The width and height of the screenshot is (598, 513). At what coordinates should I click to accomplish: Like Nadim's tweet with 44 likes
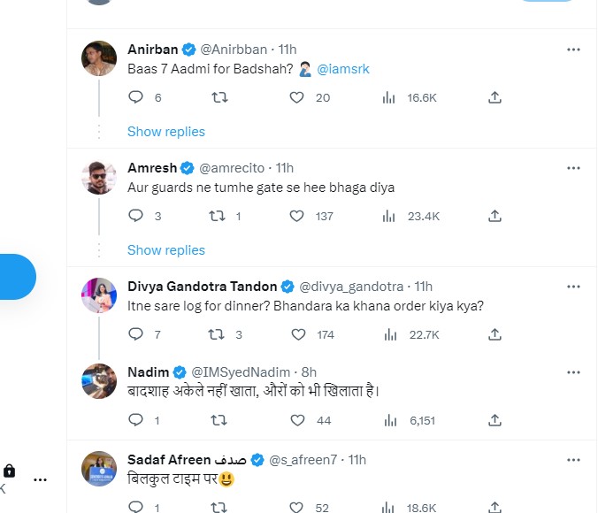(298, 421)
